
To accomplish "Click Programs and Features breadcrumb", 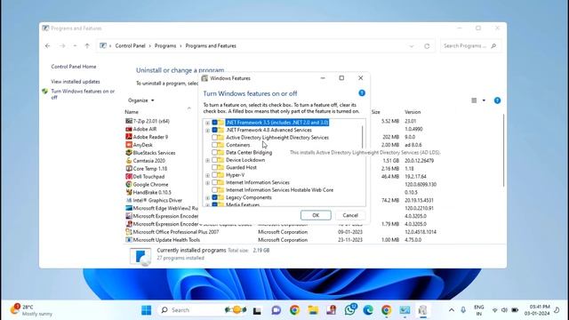I will 211,46.
